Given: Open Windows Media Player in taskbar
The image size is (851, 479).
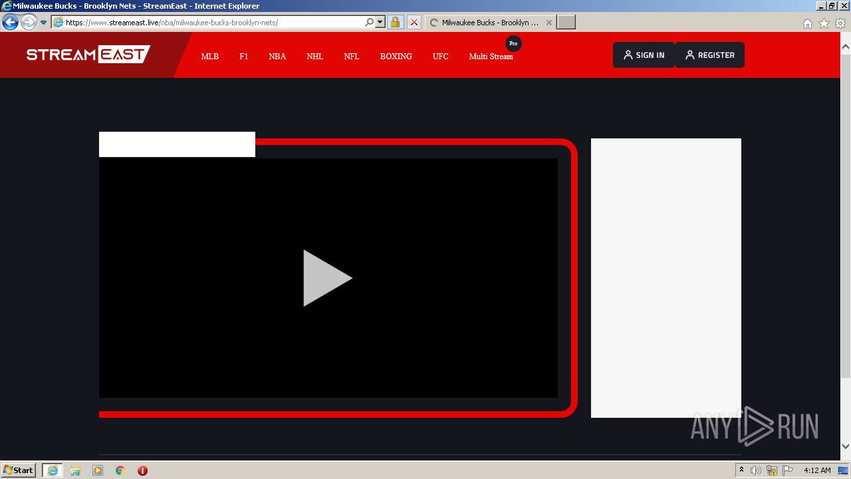Looking at the screenshot, I should [x=98, y=470].
